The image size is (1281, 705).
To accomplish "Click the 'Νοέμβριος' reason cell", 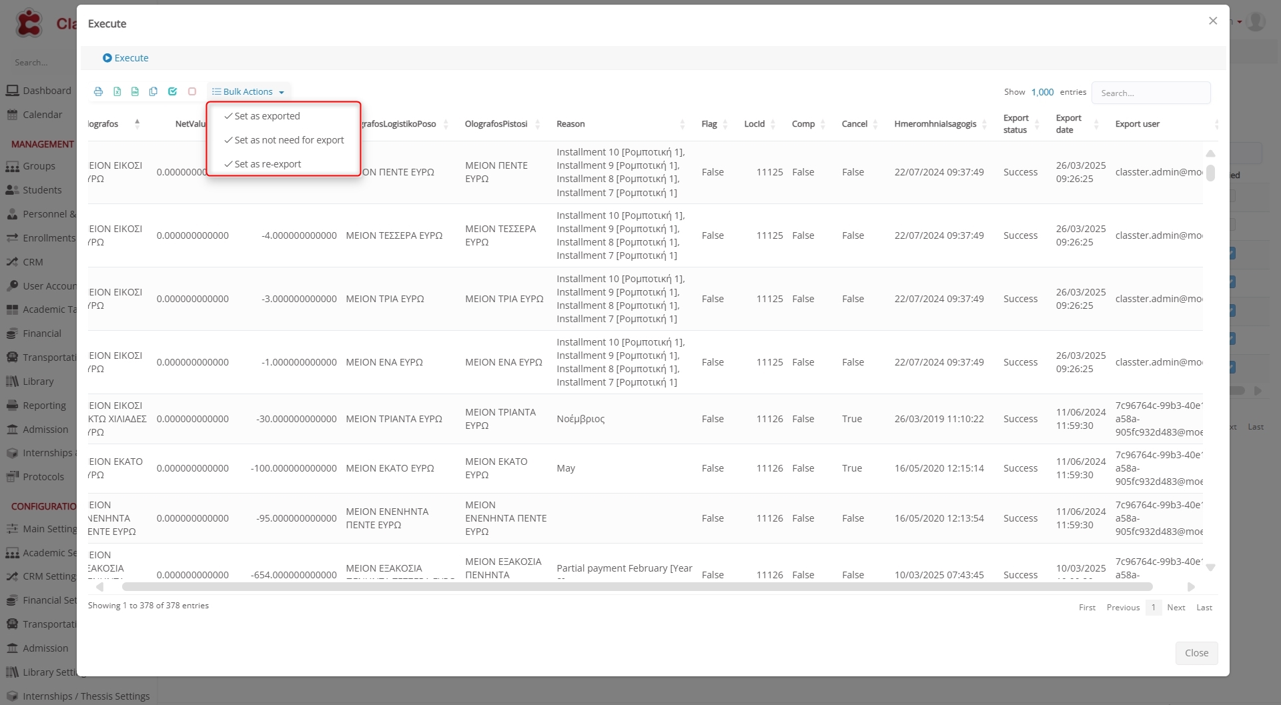I will (580, 419).
